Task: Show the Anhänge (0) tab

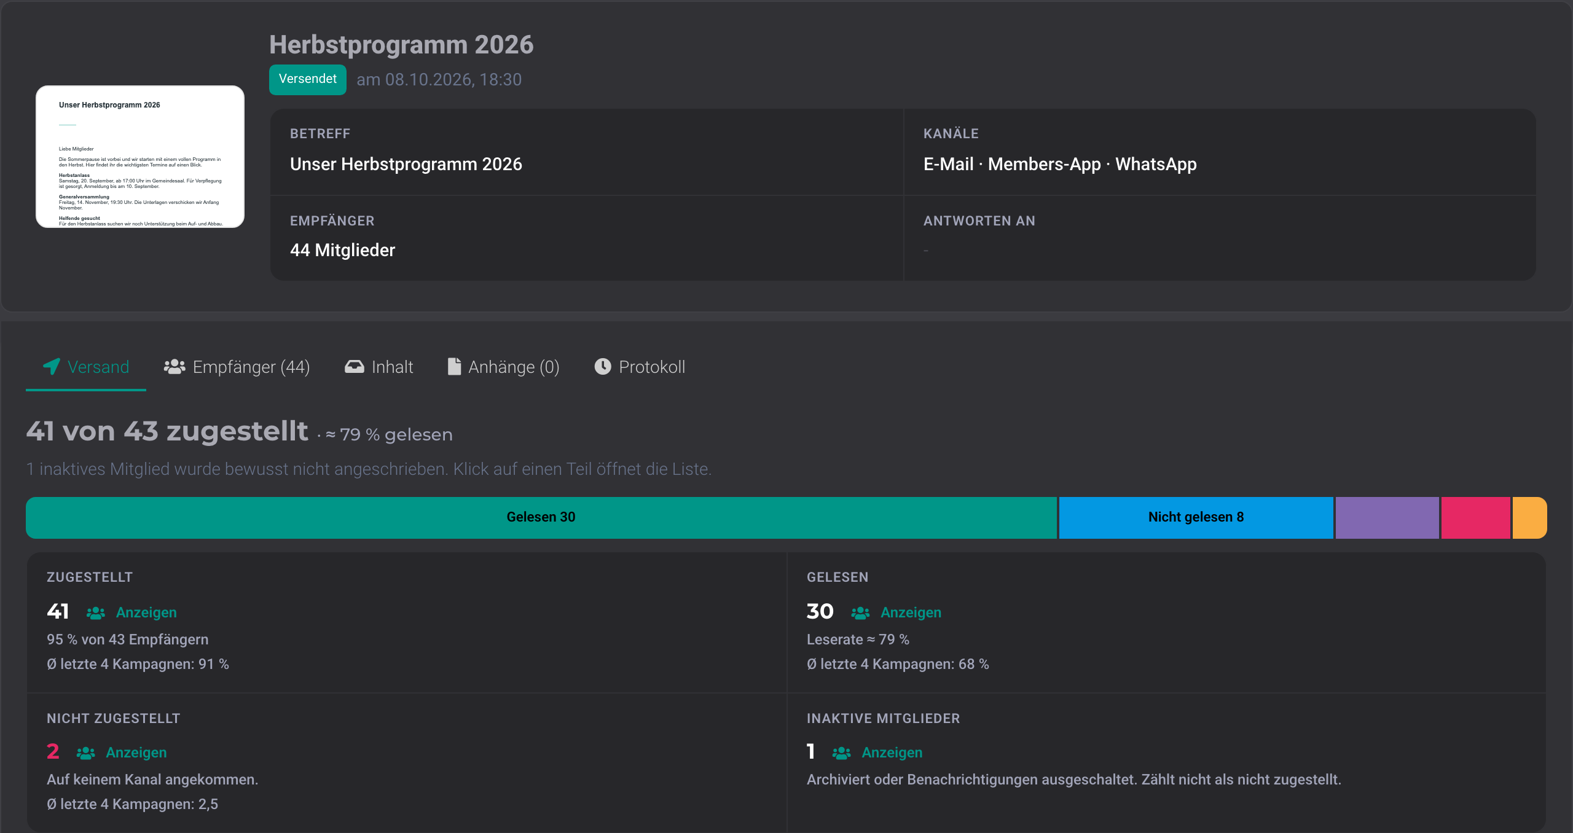Action: [x=503, y=367]
